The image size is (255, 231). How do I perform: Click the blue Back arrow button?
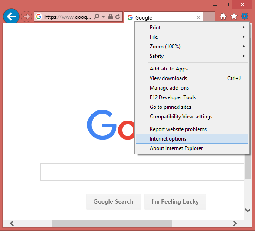point(11,17)
